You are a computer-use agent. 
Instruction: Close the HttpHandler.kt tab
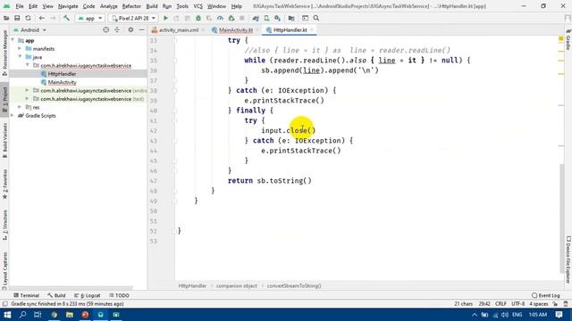point(312,30)
